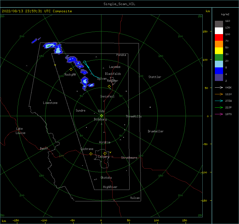Viewport: 239px width, 224px height.
Task: Click the Didsbury city label
Action: 100,119
